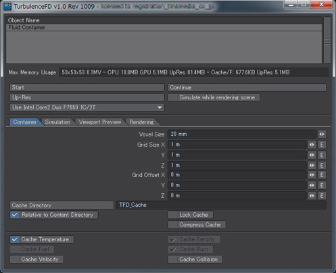Click the Grid Size X spinner arrows
The height and width of the screenshot is (273, 336).
(312, 145)
